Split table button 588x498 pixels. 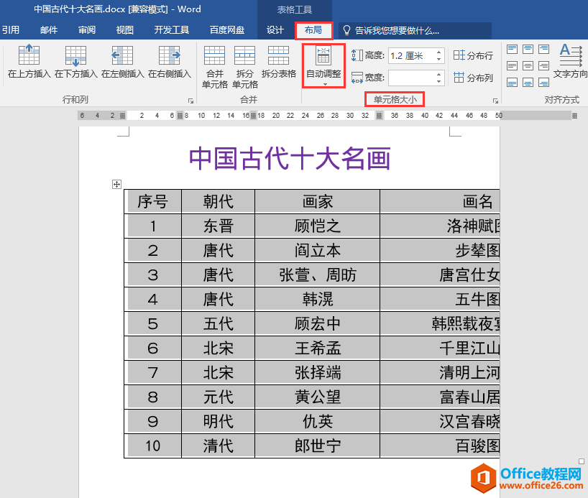tap(279, 62)
